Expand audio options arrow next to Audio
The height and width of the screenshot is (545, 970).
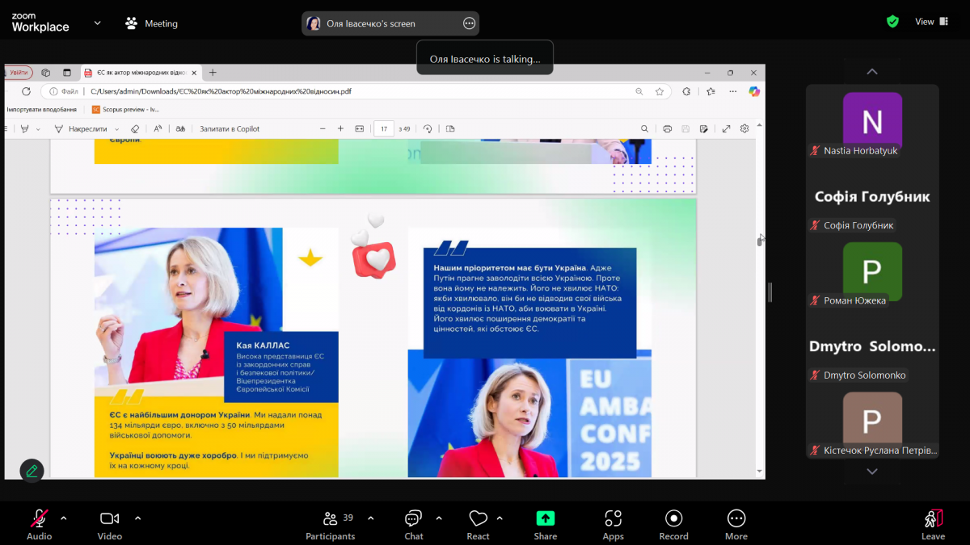64,518
